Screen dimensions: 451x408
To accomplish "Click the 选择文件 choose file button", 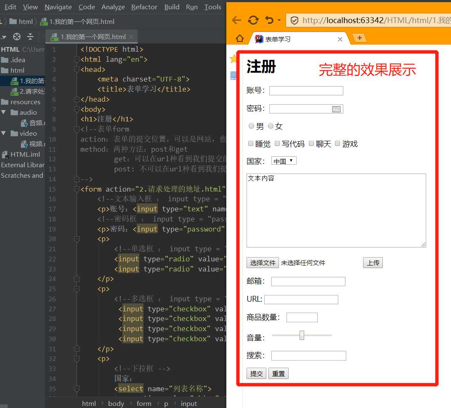I will pyautogui.click(x=263, y=263).
